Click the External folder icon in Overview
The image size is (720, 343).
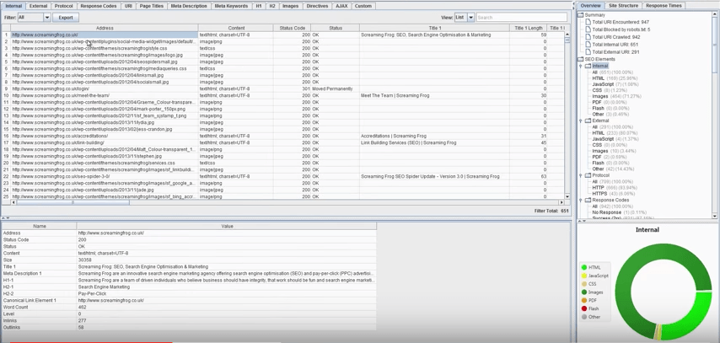click(588, 121)
